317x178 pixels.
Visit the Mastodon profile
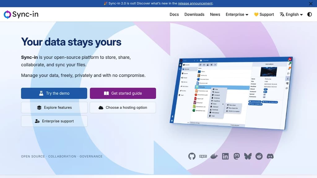(237, 156)
